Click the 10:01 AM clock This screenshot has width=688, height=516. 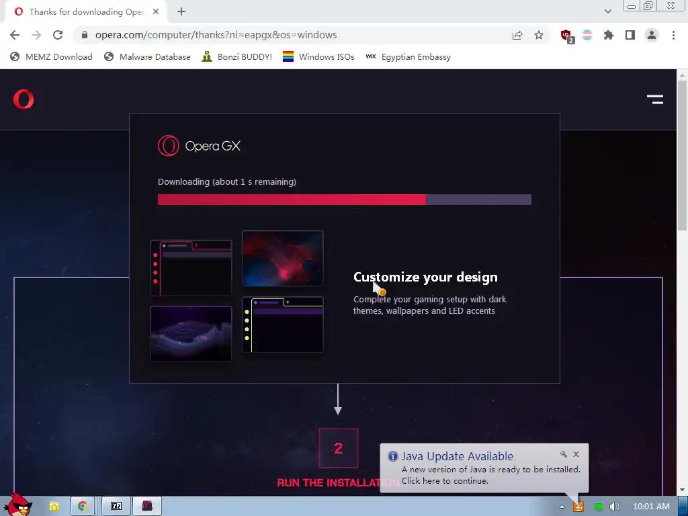[651, 507]
